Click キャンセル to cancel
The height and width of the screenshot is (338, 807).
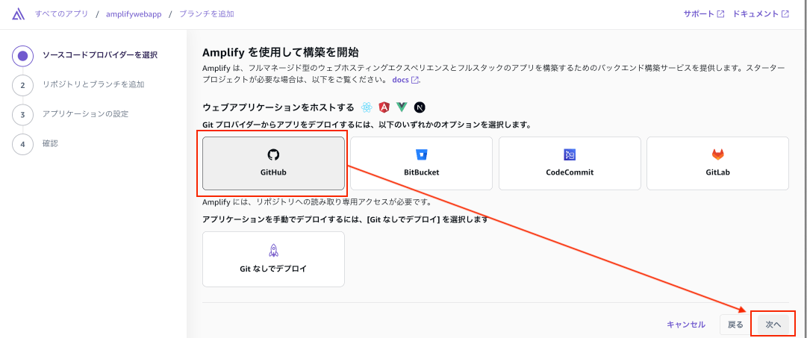pos(686,325)
